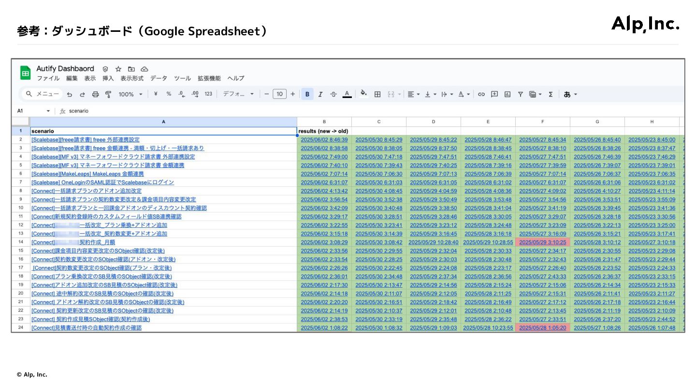Select the column A header
Screen dimensions: 696x391
coord(163,122)
